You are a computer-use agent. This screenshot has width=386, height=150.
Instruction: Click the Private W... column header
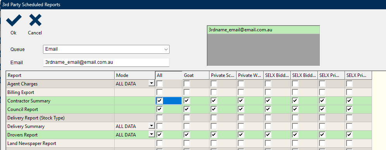[250, 75]
